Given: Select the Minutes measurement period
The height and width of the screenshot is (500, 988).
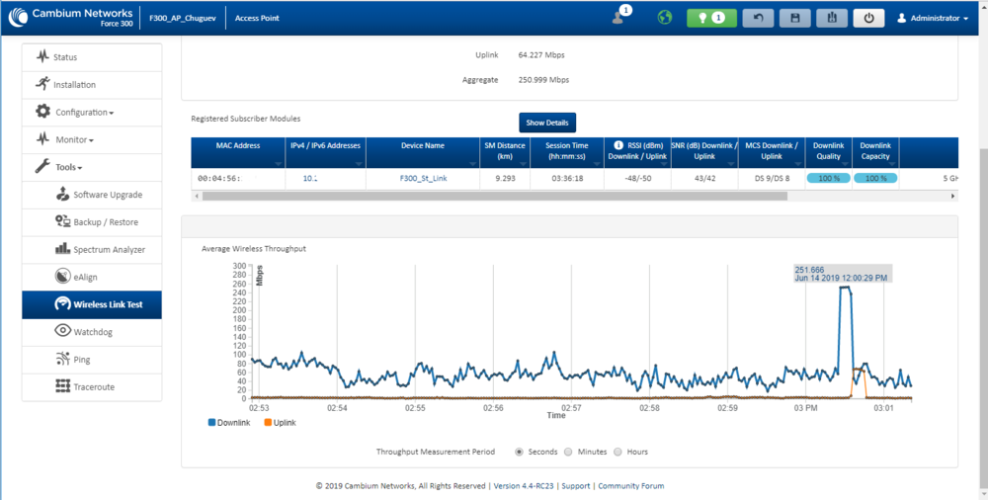Looking at the screenshot, I should (567, 452).
